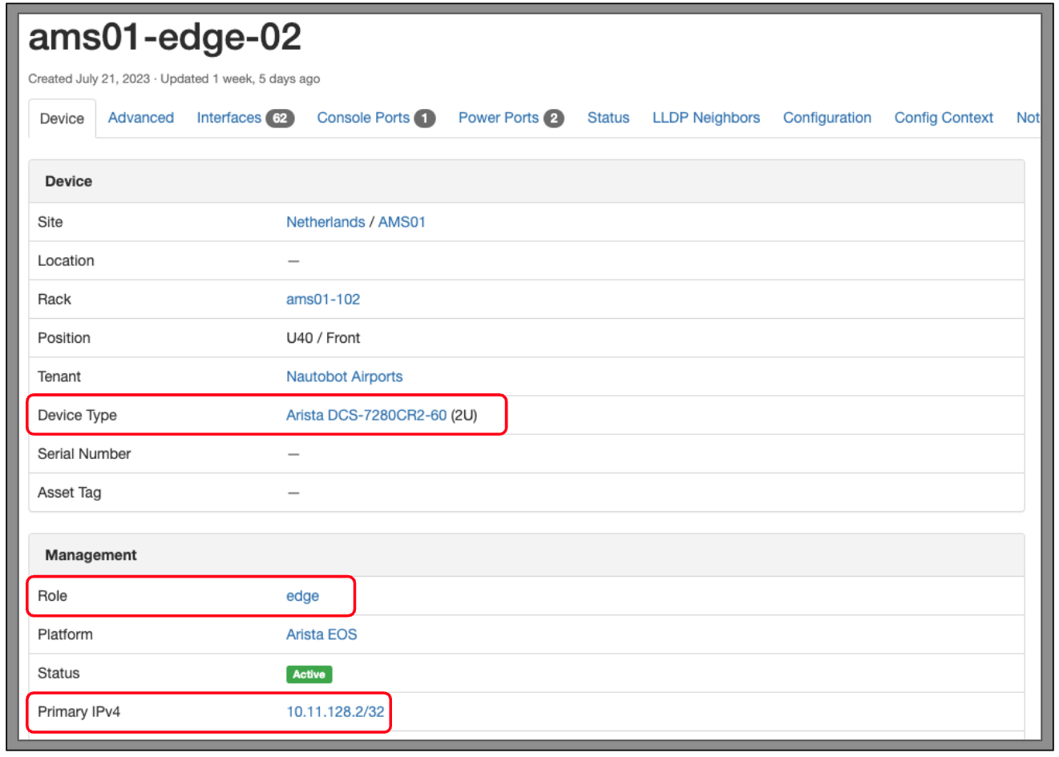The height and width of the screenshot is (757, 1059).
Task: Select the active Device tab
Action: [x=62, y=119]
